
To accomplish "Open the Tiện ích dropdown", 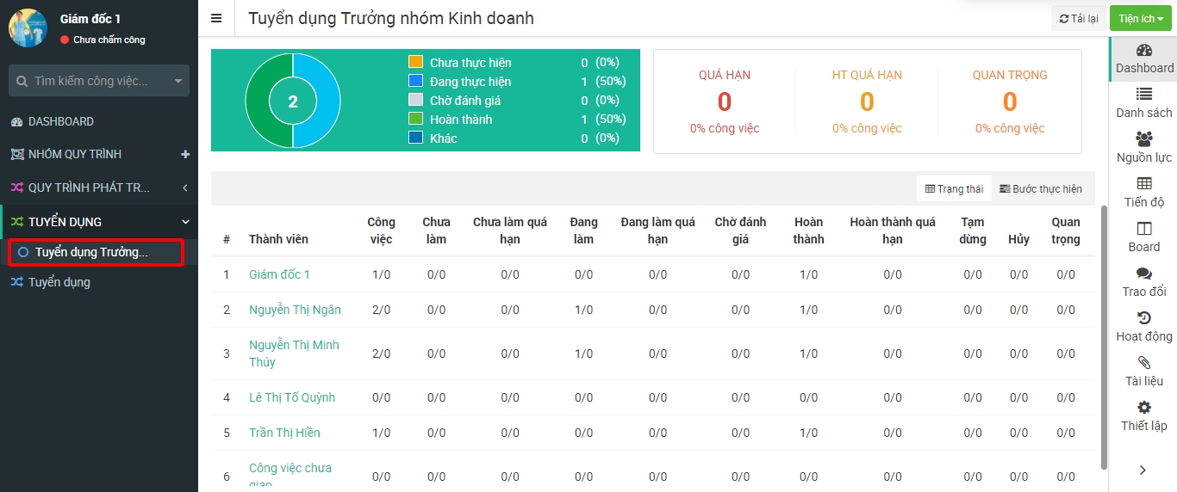I will tap(1141, 19).
